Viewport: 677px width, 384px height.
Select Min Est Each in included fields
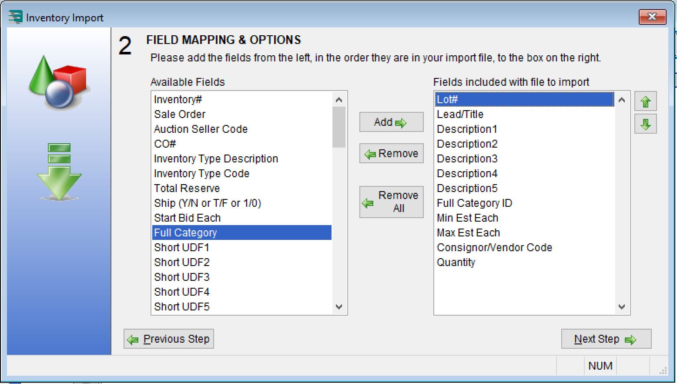[525, 218]
